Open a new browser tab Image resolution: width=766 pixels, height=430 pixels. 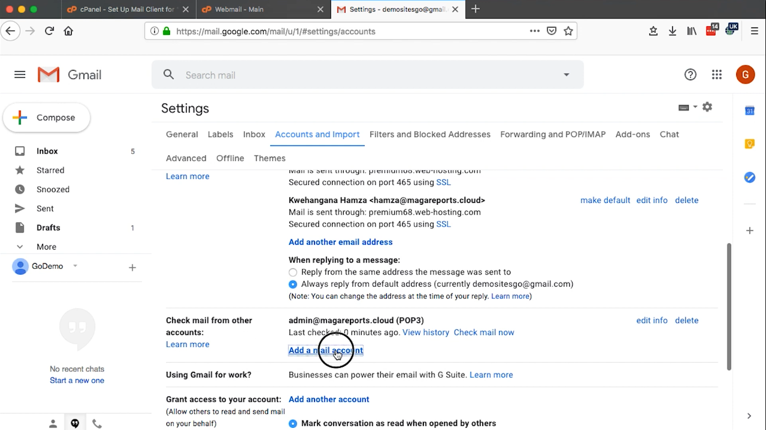point(476,9)
